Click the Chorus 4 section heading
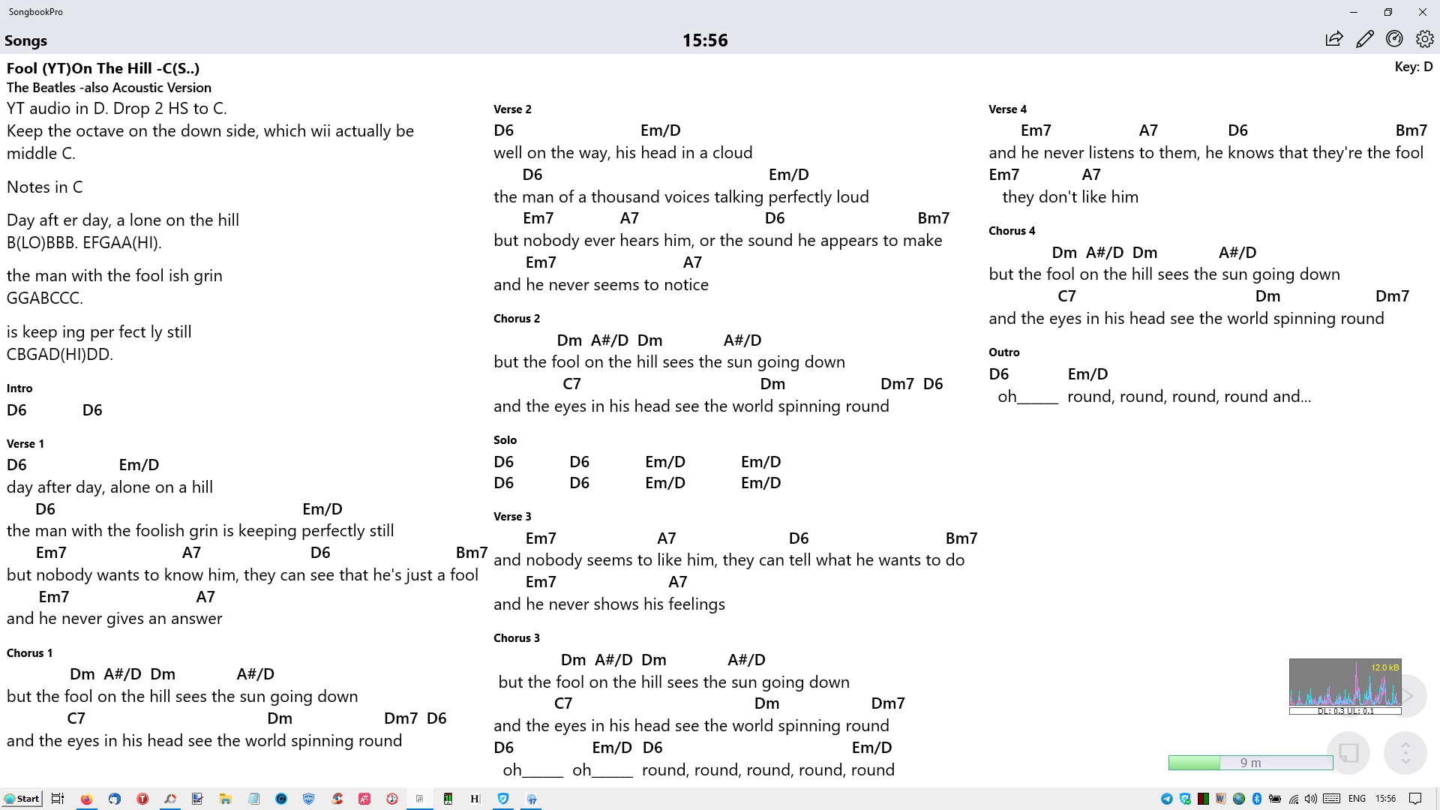 coord(1012,230)
